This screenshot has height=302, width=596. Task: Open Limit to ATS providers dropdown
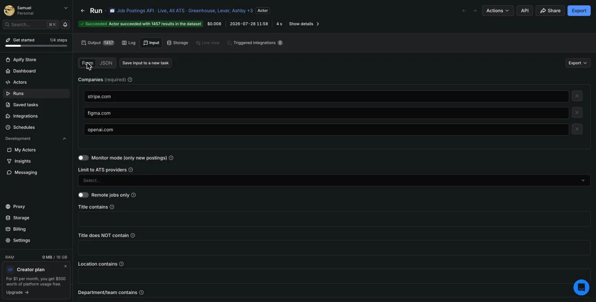click(334, 180)
